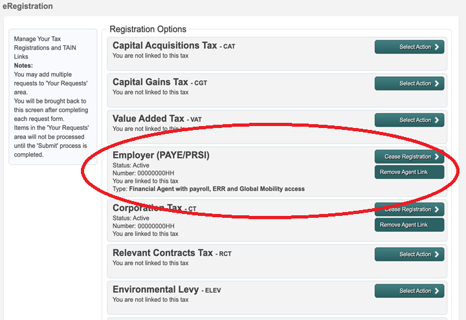Viewport: 466px width, 320px height.
Task: Click the Manage Your Tax Registrations notes panel
Action: (52, 97)
